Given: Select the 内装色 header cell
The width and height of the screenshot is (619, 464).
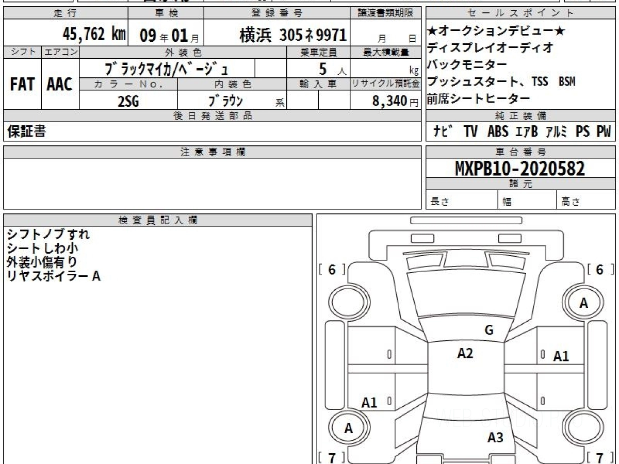Looking at the screenshot, I should click(233, 85).
